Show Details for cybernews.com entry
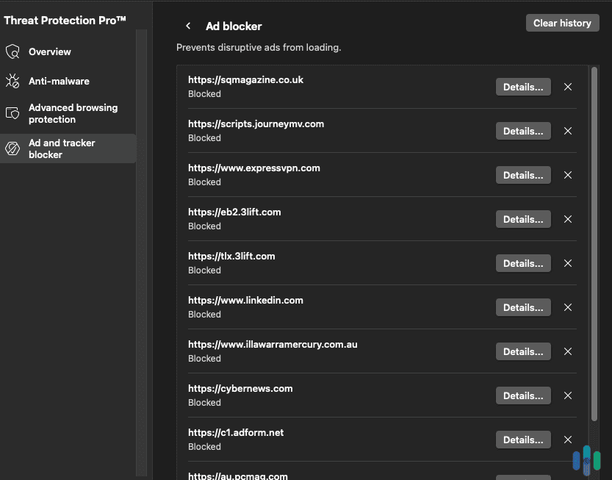Image resolution: width=612 pixels, height=480 pixels. [523, 395]
